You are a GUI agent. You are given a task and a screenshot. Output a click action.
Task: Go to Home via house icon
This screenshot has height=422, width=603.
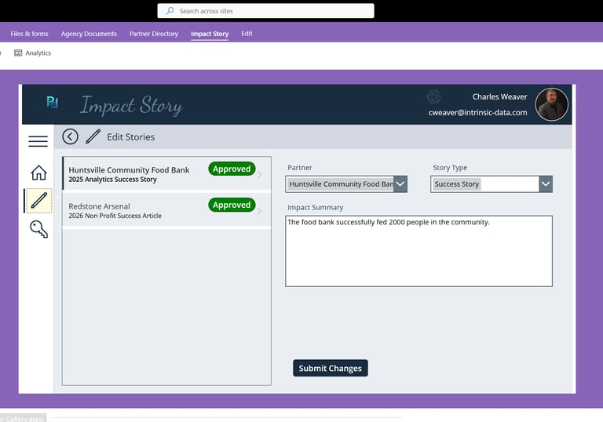tap(38, 173)
